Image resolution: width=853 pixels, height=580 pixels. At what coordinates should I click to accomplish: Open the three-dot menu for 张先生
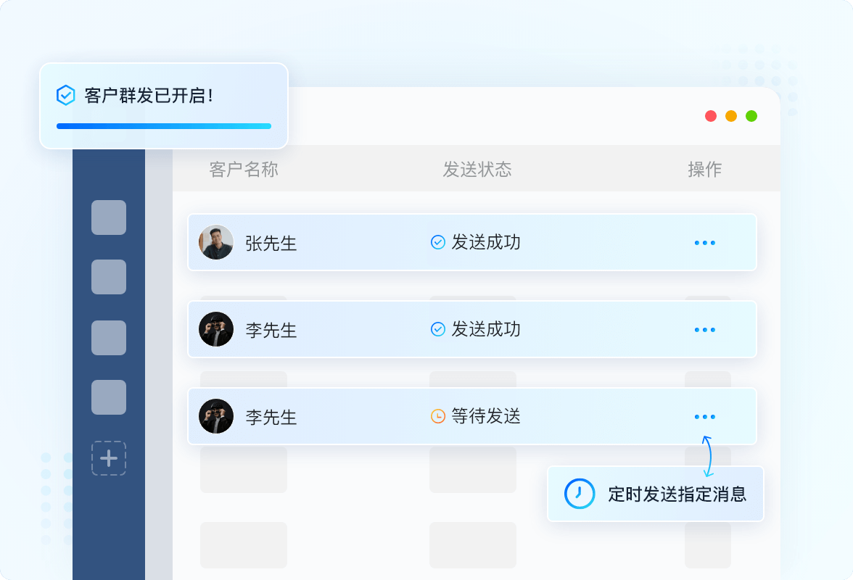pyautogui.click(x=704, y=243)
